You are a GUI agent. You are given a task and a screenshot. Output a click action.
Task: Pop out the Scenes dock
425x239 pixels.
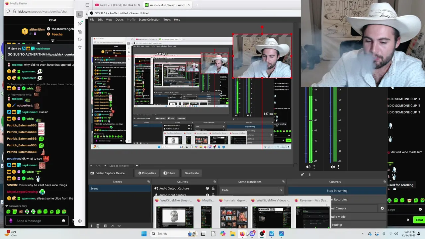[x=148, y=182]
